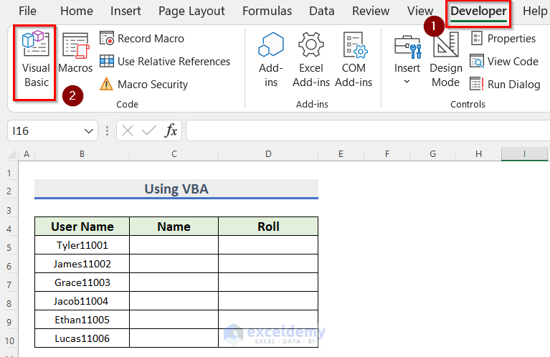550x357 pixels.
Task: Select column C header
Action: tap(174, 154)
